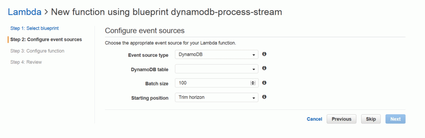Open the Lambda breadcrumb link
The height and width of the screenshot is (138, 425).
pyautogui.click(x=25, y=12)
